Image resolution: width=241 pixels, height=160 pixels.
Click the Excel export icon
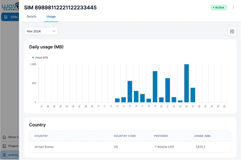click(232, 32)
